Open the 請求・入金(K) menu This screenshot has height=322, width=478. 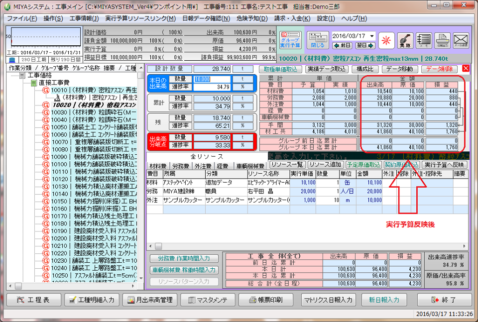point(292,18)
